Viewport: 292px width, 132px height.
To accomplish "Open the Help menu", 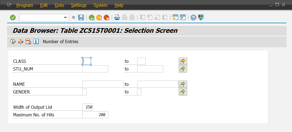I will tap(119, 5).
